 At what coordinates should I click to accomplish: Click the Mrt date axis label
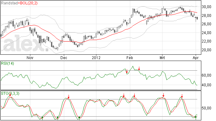click(x=162, y=58)
